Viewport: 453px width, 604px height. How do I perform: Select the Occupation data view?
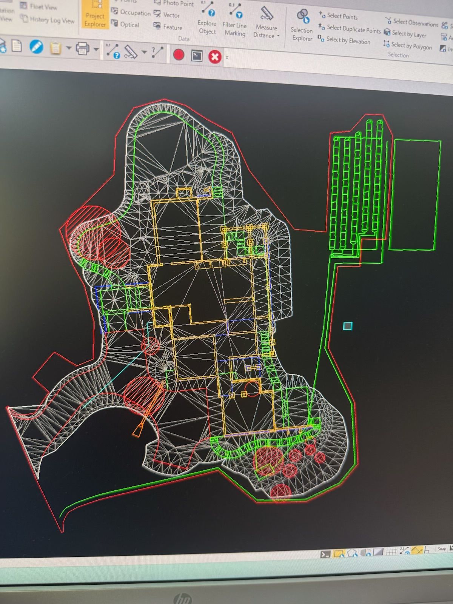tap(131, 12)
